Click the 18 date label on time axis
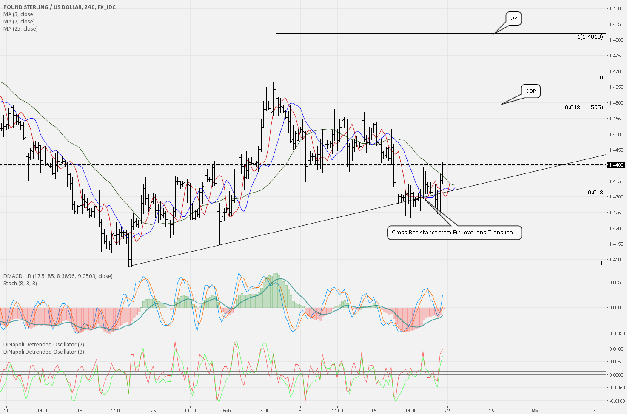Viewport: 627px width, 414px height. pos(79,411)
